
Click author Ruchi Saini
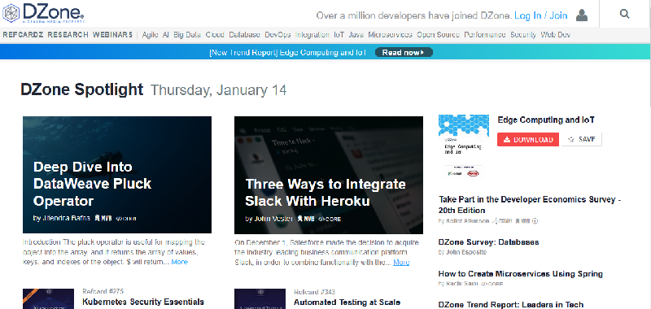coord(462,284)
